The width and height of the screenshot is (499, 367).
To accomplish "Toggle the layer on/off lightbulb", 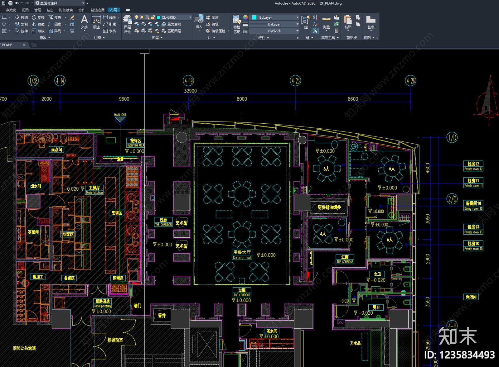I will coord(136,17).
